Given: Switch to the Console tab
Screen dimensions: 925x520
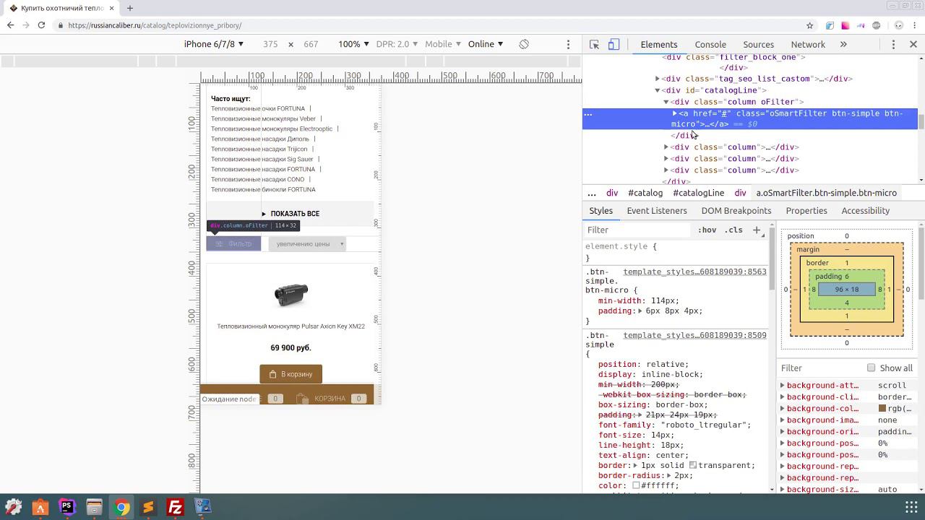Looking at the screenshot, I should tap(710, 44).
